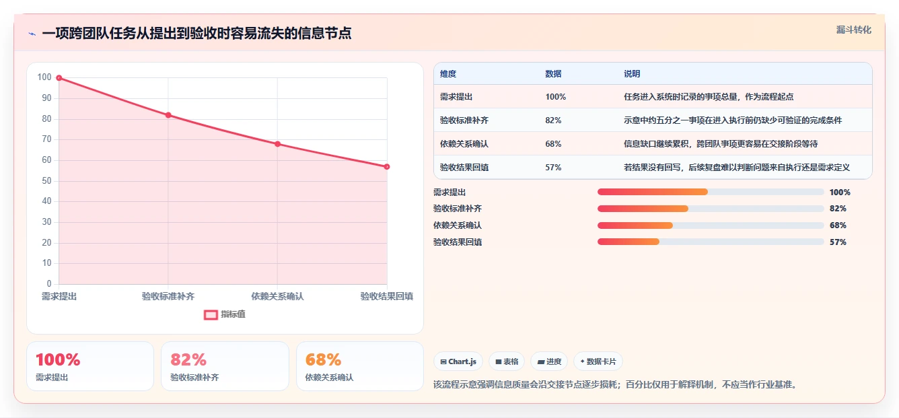
Task: Click the 100 y-axis tick label
Action: [x=44, y=77]
